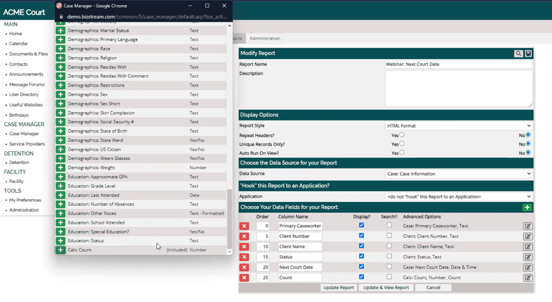Click the save disk icon in Modify Report

528,54
